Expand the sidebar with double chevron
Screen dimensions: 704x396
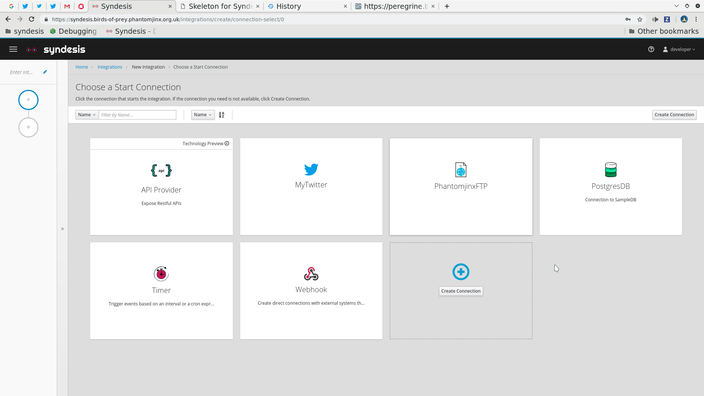click(62, 229)
